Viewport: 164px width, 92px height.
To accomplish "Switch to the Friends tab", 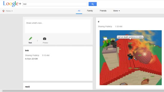I will tap(103, 11).
